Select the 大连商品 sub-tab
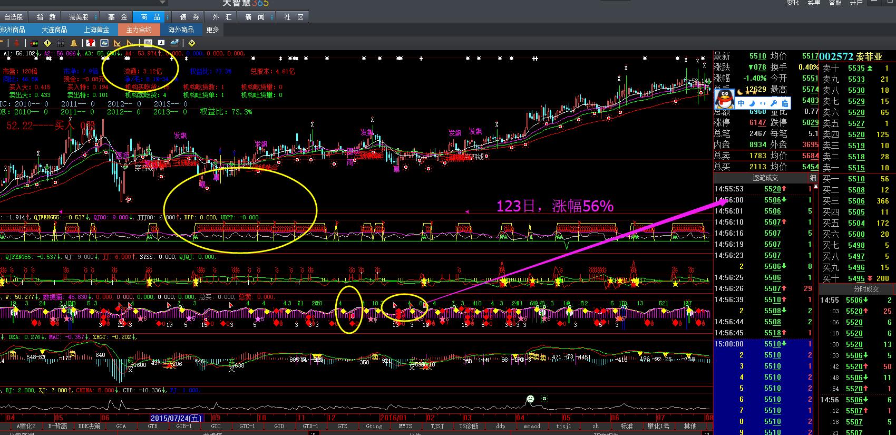The height and width of the screenshot is (435, 896). pyautogui.click(x=55, y=30)
